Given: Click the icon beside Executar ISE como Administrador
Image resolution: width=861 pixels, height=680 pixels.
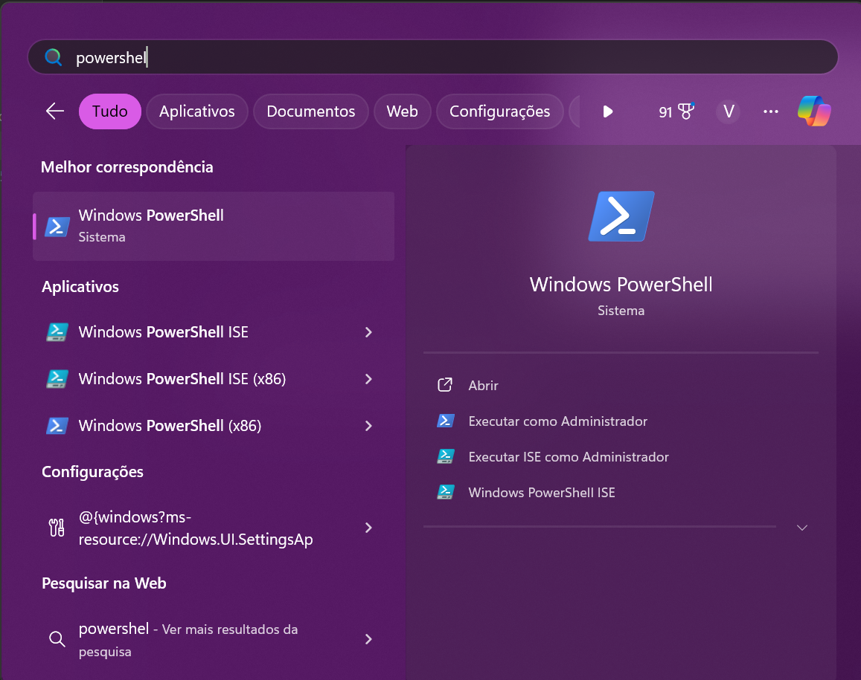Looking at the screenshot, I should coord(445,457).
